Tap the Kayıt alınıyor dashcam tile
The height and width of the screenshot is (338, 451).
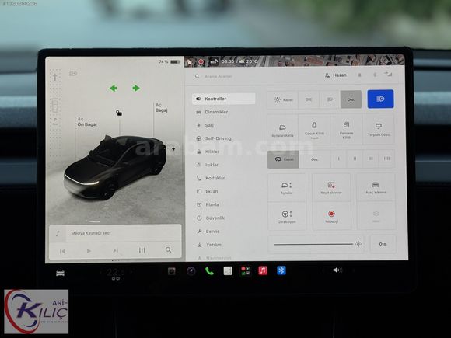coord(331,188)
